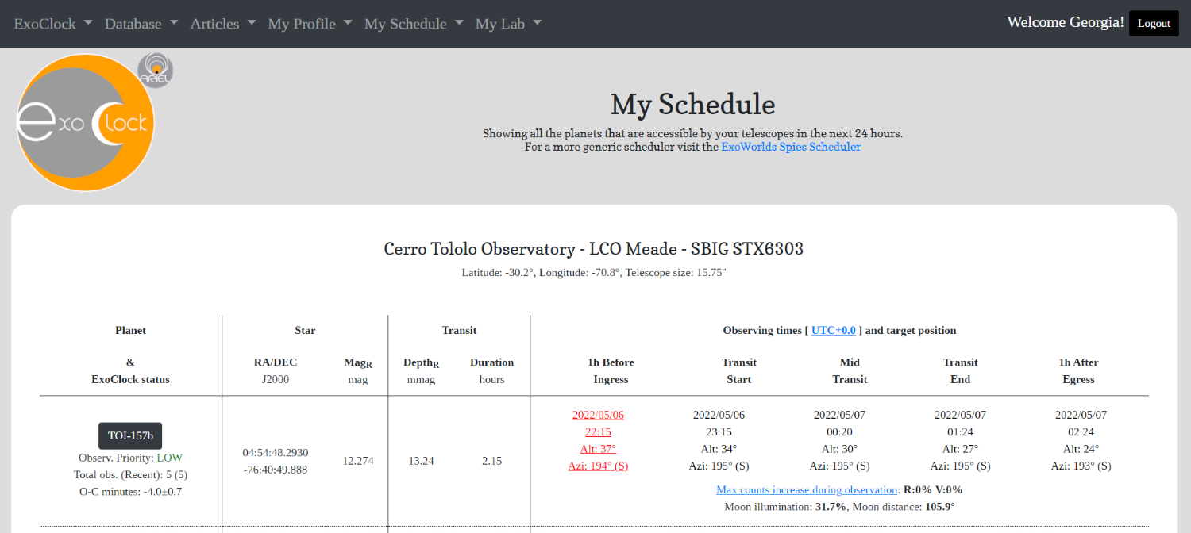Click the Planet & ExoClock status column header
Screen dimensions: 1191x533
(x=130, y=355)
